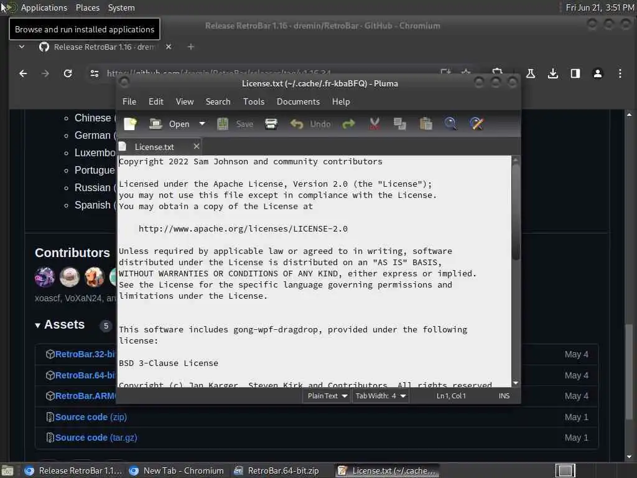Create a new document in Pluma toolbar

(x=131, y=124)
